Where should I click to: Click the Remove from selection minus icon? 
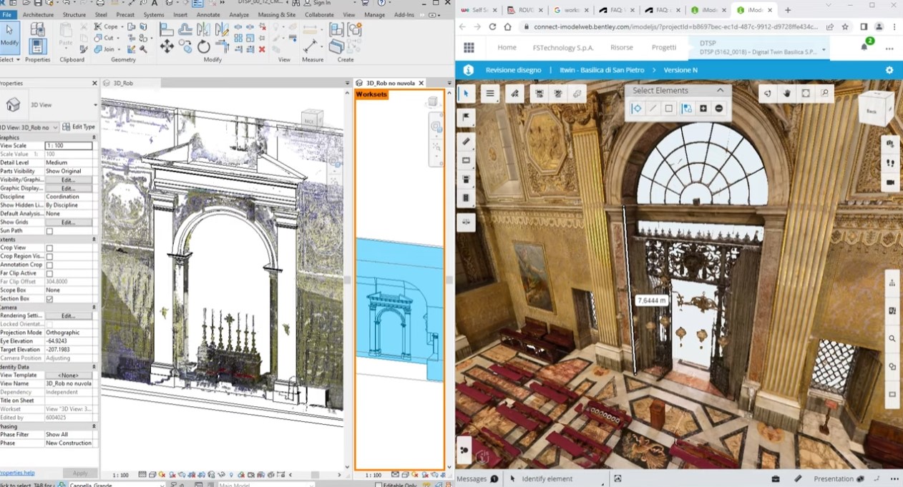(x=719, y=109)
